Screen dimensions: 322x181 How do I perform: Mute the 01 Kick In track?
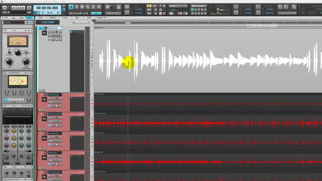point(49,99)
